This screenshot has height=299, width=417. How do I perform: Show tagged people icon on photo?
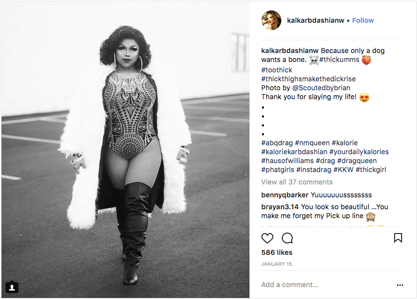12,287
